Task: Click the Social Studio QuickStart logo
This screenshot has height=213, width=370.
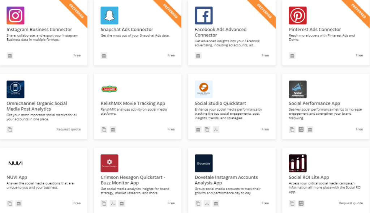Action: (x=204, y=89)
